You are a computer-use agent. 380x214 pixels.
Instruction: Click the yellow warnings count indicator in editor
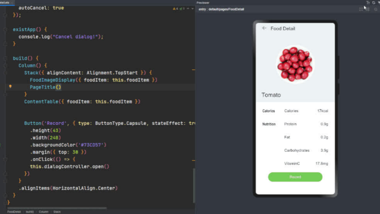[x=175, y=9]
